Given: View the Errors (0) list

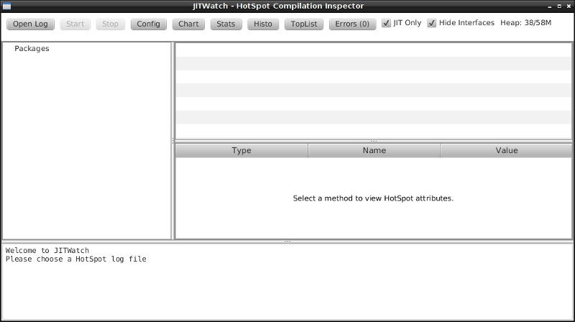Looking at the screenshot, I should (352, 24).
